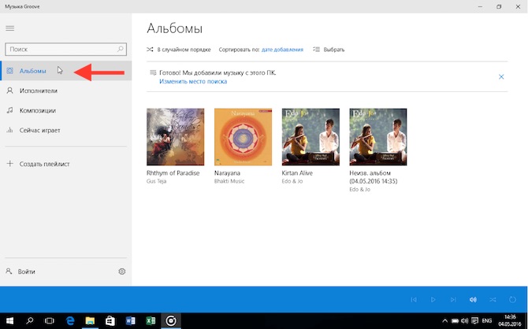Viewport: 528px width, 329px height.
Task: Focus the Поиск search field
Action: 66,49
